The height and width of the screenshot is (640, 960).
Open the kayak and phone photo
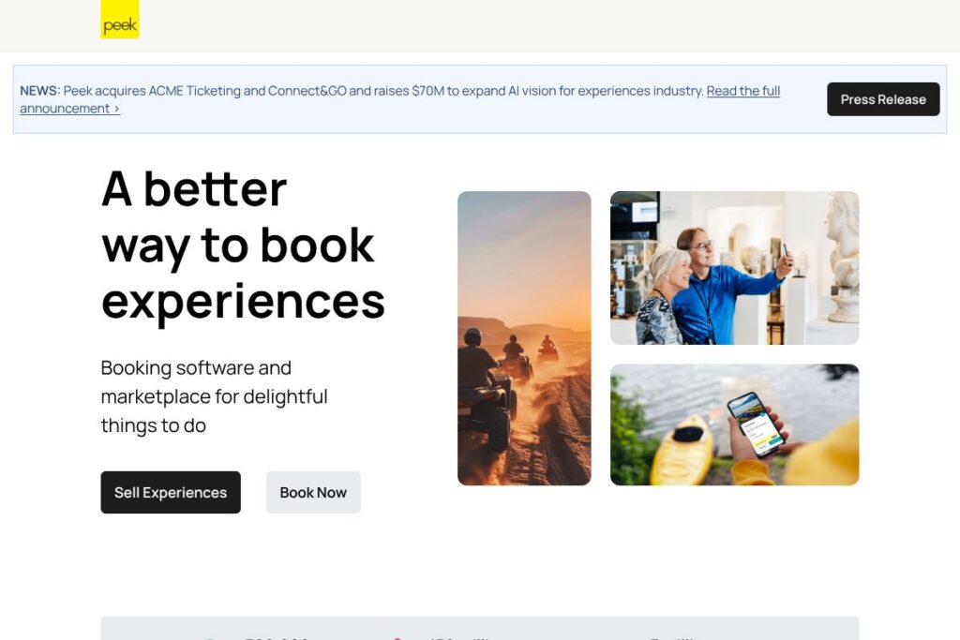[x=735, y=424]
